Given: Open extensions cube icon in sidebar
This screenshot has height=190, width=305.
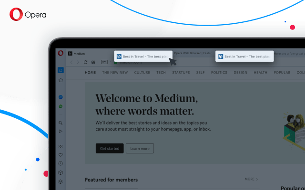Looking at the screenshot, I should coord(61,172).
